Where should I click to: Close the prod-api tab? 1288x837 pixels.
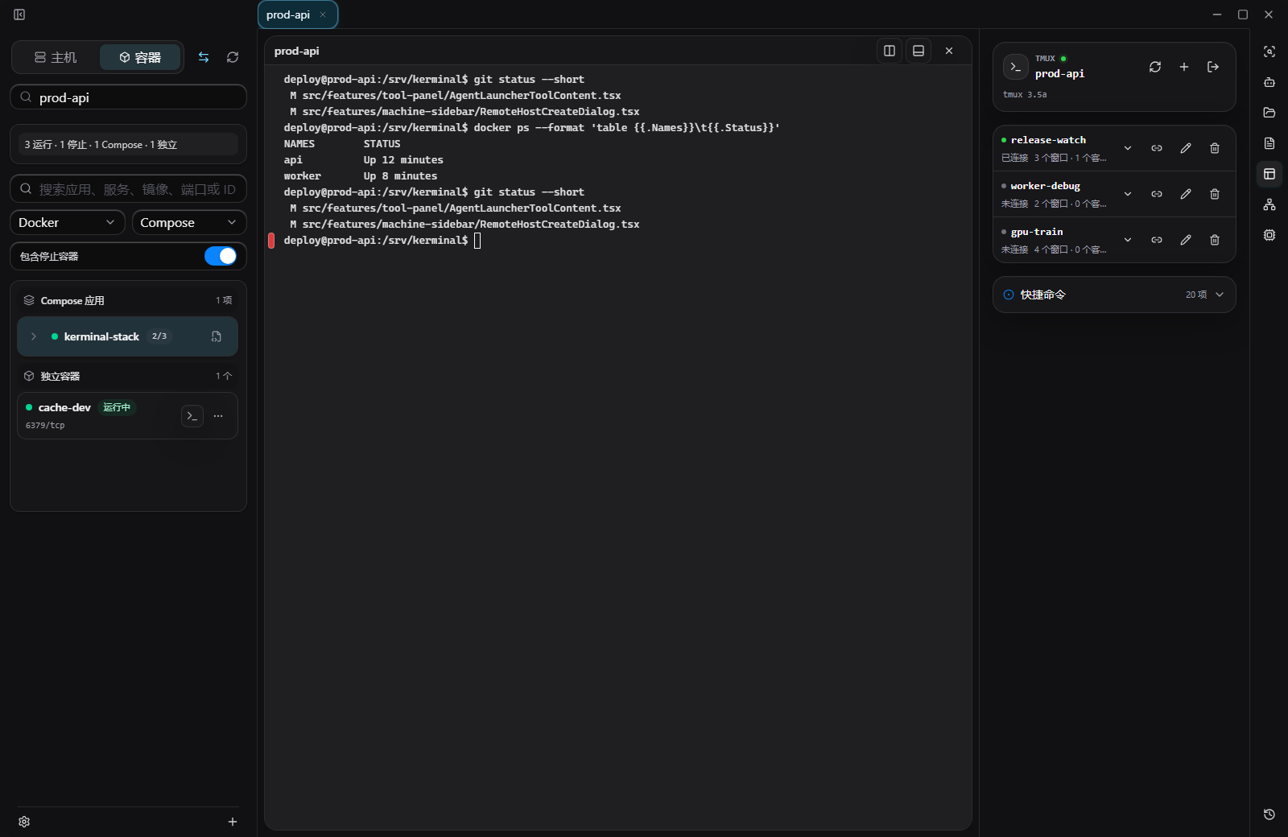(x=323, y=14)
